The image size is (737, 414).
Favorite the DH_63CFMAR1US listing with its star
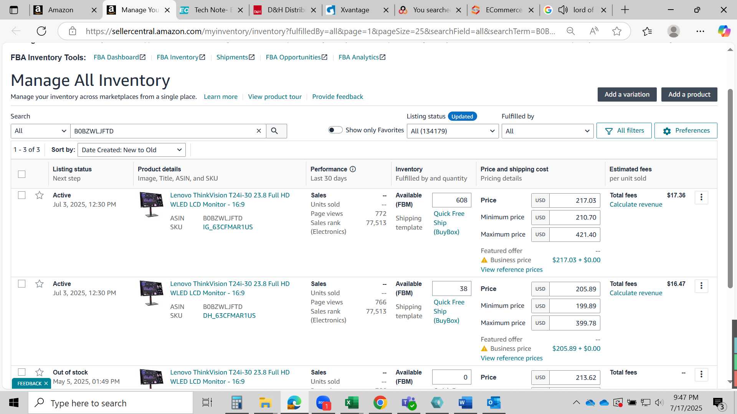click(39, 284)
